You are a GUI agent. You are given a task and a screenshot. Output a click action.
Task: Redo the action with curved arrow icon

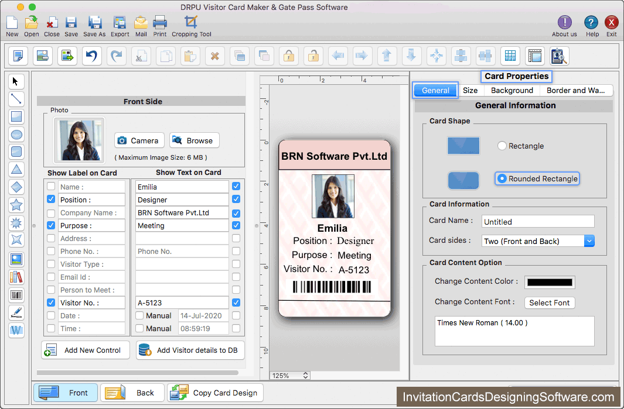point(116,56)
